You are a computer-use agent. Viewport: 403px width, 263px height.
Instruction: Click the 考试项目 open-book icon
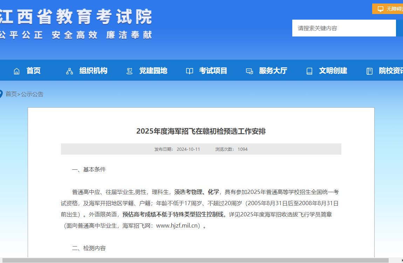pyautogui.click(x=189, y=71)
